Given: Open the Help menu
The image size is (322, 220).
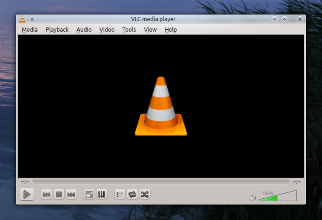Looking at the screenshot, I should (x=171, y=30).
